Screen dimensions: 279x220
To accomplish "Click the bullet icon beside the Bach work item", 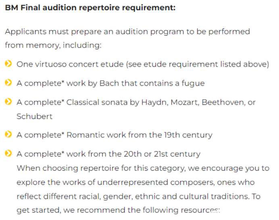I will (8, 83).
